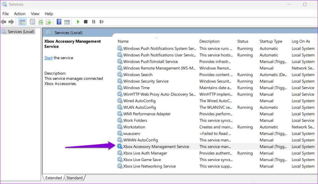The image size is (318, 184).
Task: Click the Properties icon in the toolbar
Action: pos(32,22)
